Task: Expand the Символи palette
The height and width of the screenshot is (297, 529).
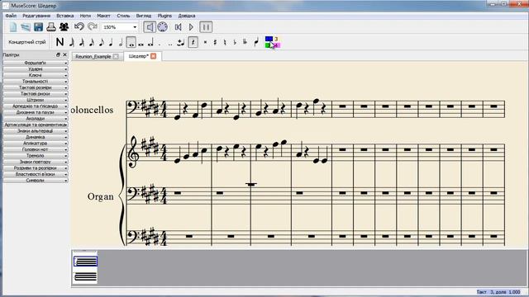Action: 36,181
